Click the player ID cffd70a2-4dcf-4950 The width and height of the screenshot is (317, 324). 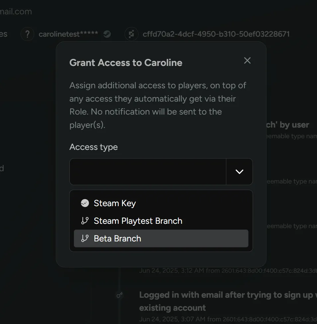tap(216, 34)
